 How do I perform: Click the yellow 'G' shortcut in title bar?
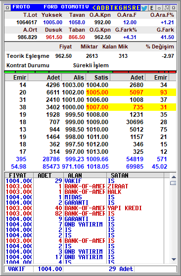click(121, 8)
